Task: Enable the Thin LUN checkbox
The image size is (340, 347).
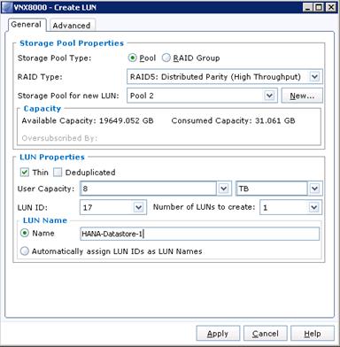Action: (25, 172)
